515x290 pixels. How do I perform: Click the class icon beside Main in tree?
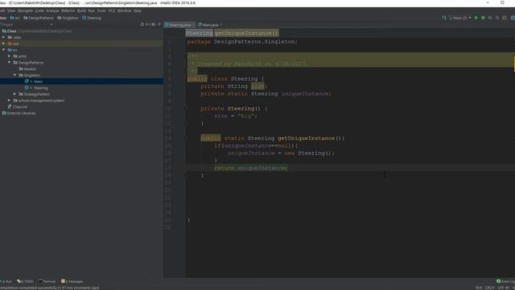pyautogui.click(x=27, y=81)
